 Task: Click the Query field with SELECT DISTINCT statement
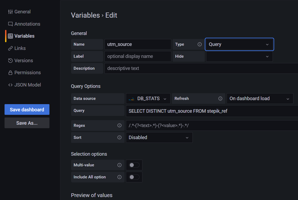(212, 111)
